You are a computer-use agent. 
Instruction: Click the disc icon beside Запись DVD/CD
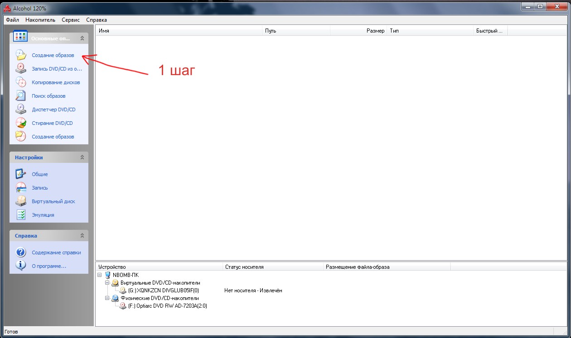[21, 69]
